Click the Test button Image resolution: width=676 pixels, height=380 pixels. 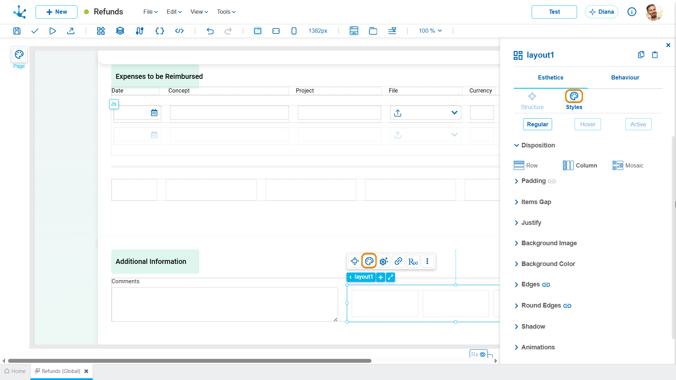tap(554, 12)
